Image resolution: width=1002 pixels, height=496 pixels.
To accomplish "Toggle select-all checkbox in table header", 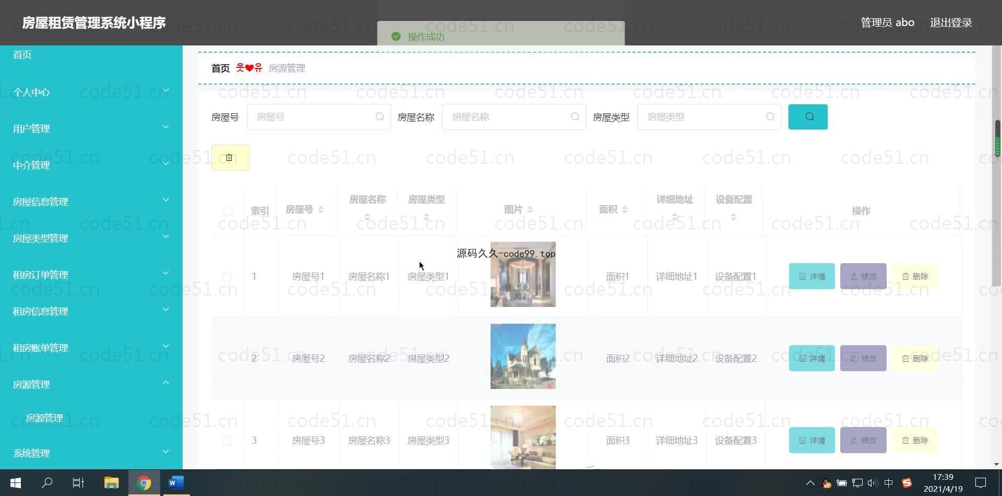I will click(228, 210).
